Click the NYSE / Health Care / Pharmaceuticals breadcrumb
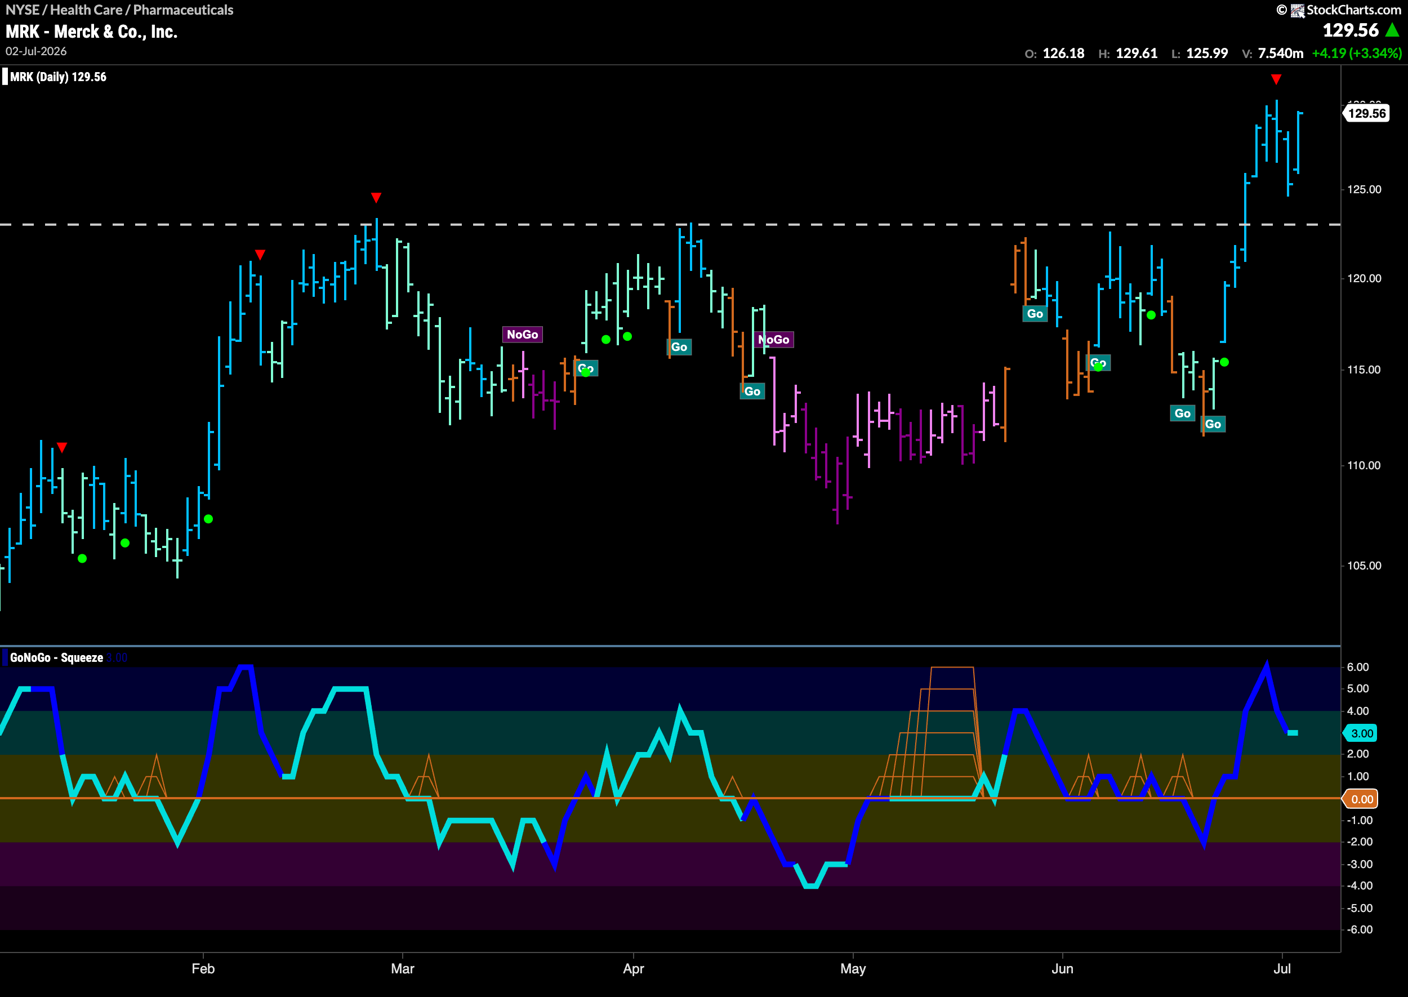 coord(120,10)
